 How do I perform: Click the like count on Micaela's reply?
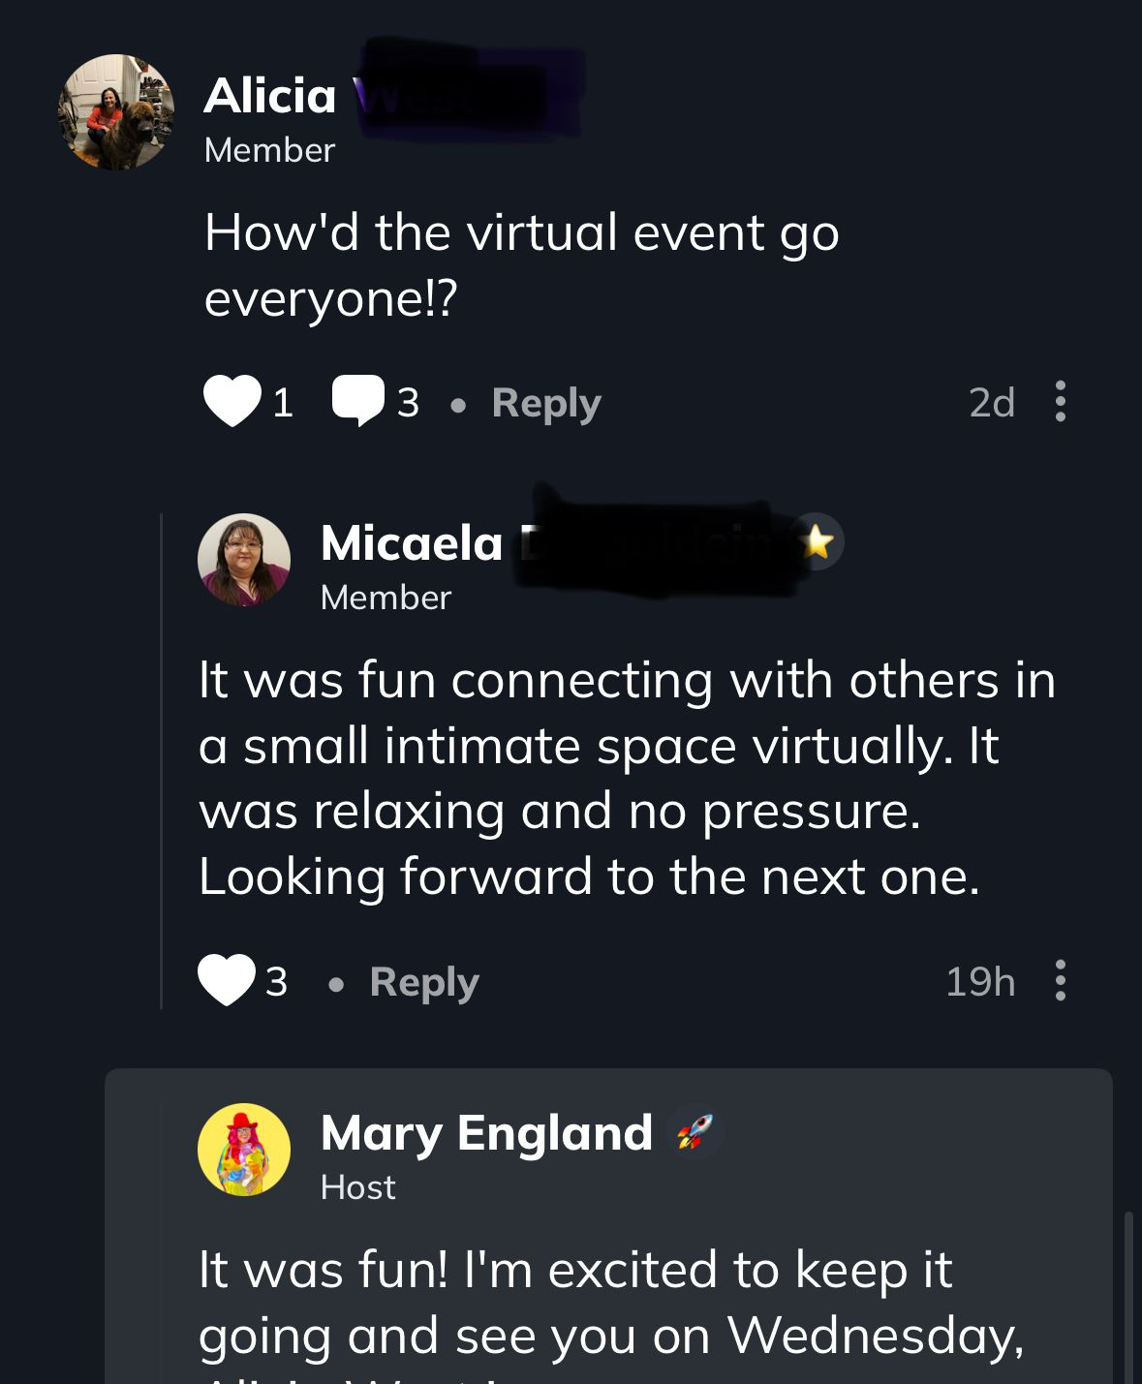pyautogui.click(x=277, y=982)
